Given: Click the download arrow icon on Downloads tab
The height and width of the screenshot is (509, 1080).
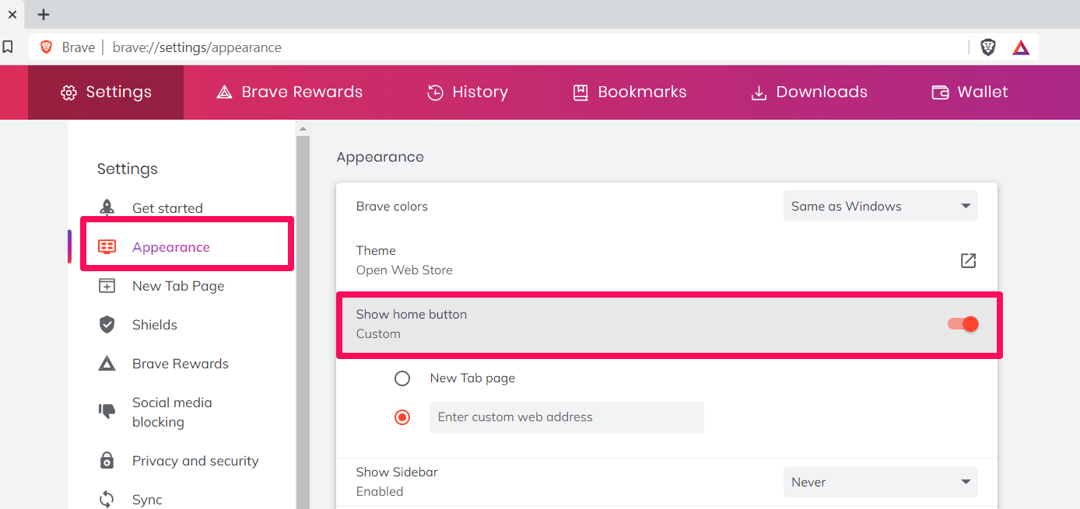Looking at the screenshot, I should 759,93.
